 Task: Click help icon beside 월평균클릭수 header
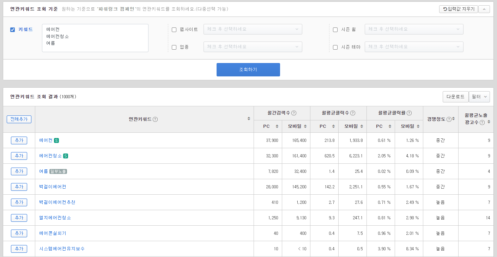click(352, 113)
